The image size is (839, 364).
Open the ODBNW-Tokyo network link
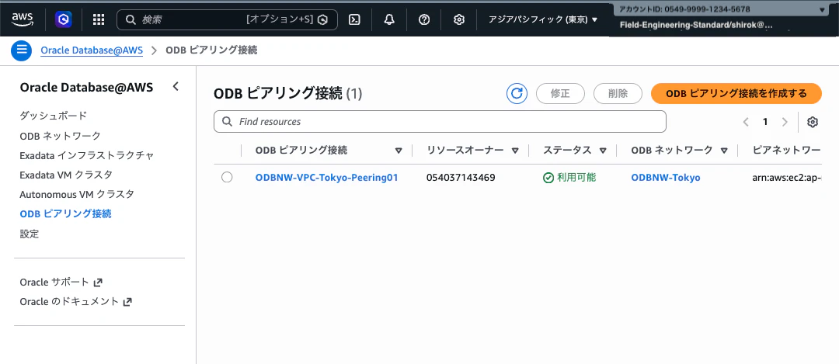[x=666, y=178]
